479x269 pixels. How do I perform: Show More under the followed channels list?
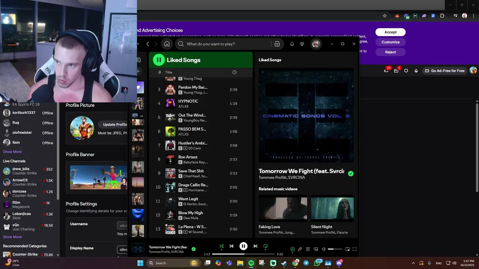pyautogui.click(x=12, y=152)
